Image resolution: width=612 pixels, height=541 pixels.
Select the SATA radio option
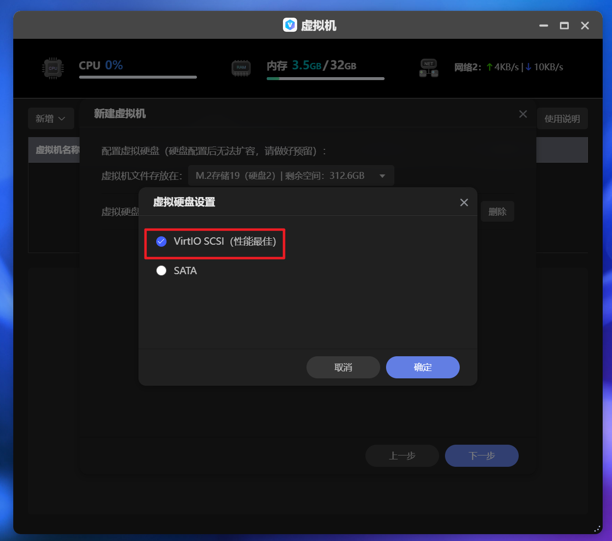[161, 271]
